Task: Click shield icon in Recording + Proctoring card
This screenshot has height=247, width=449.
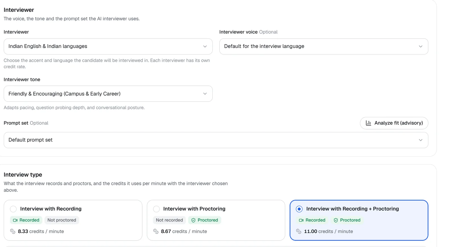Action: pyautogui.click(x=336, y=220)
